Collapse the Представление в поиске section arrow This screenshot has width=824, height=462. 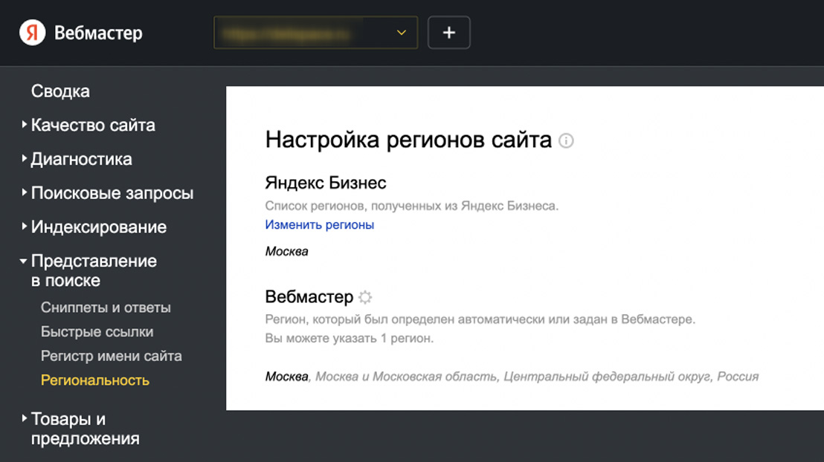(23, 261)
